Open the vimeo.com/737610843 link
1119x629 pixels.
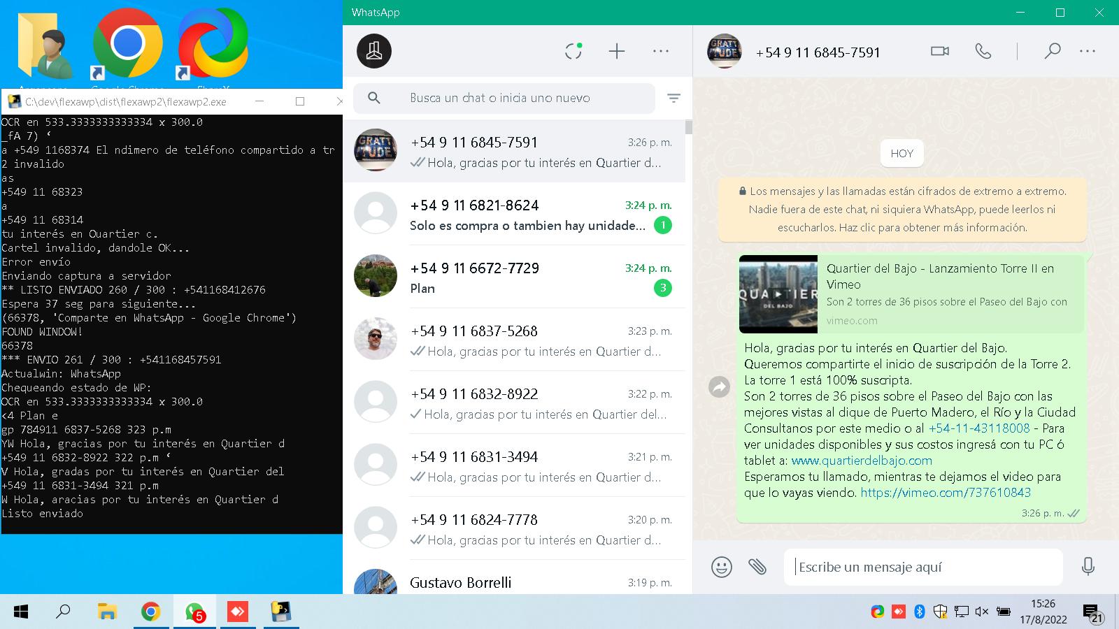pos(946,493)
